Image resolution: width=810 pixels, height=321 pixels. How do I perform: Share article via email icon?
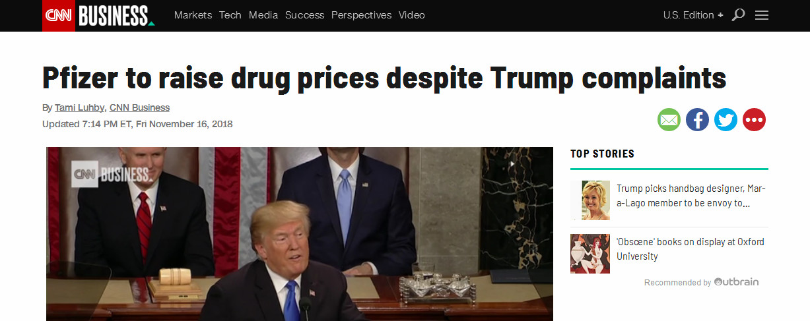tap(669, 120)
